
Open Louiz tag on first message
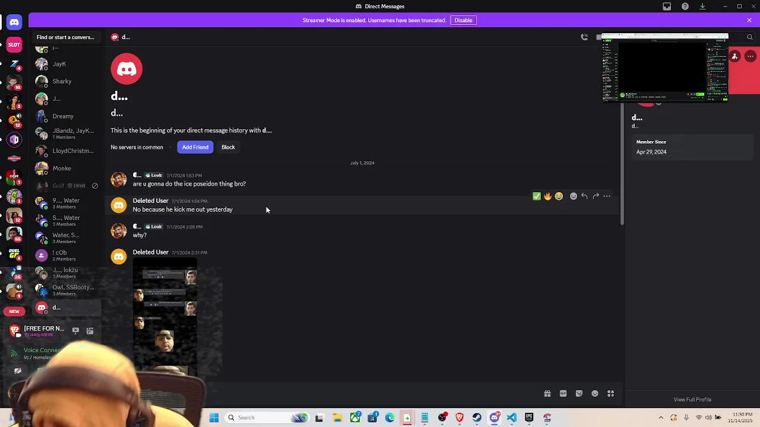(x=154, y=176)
